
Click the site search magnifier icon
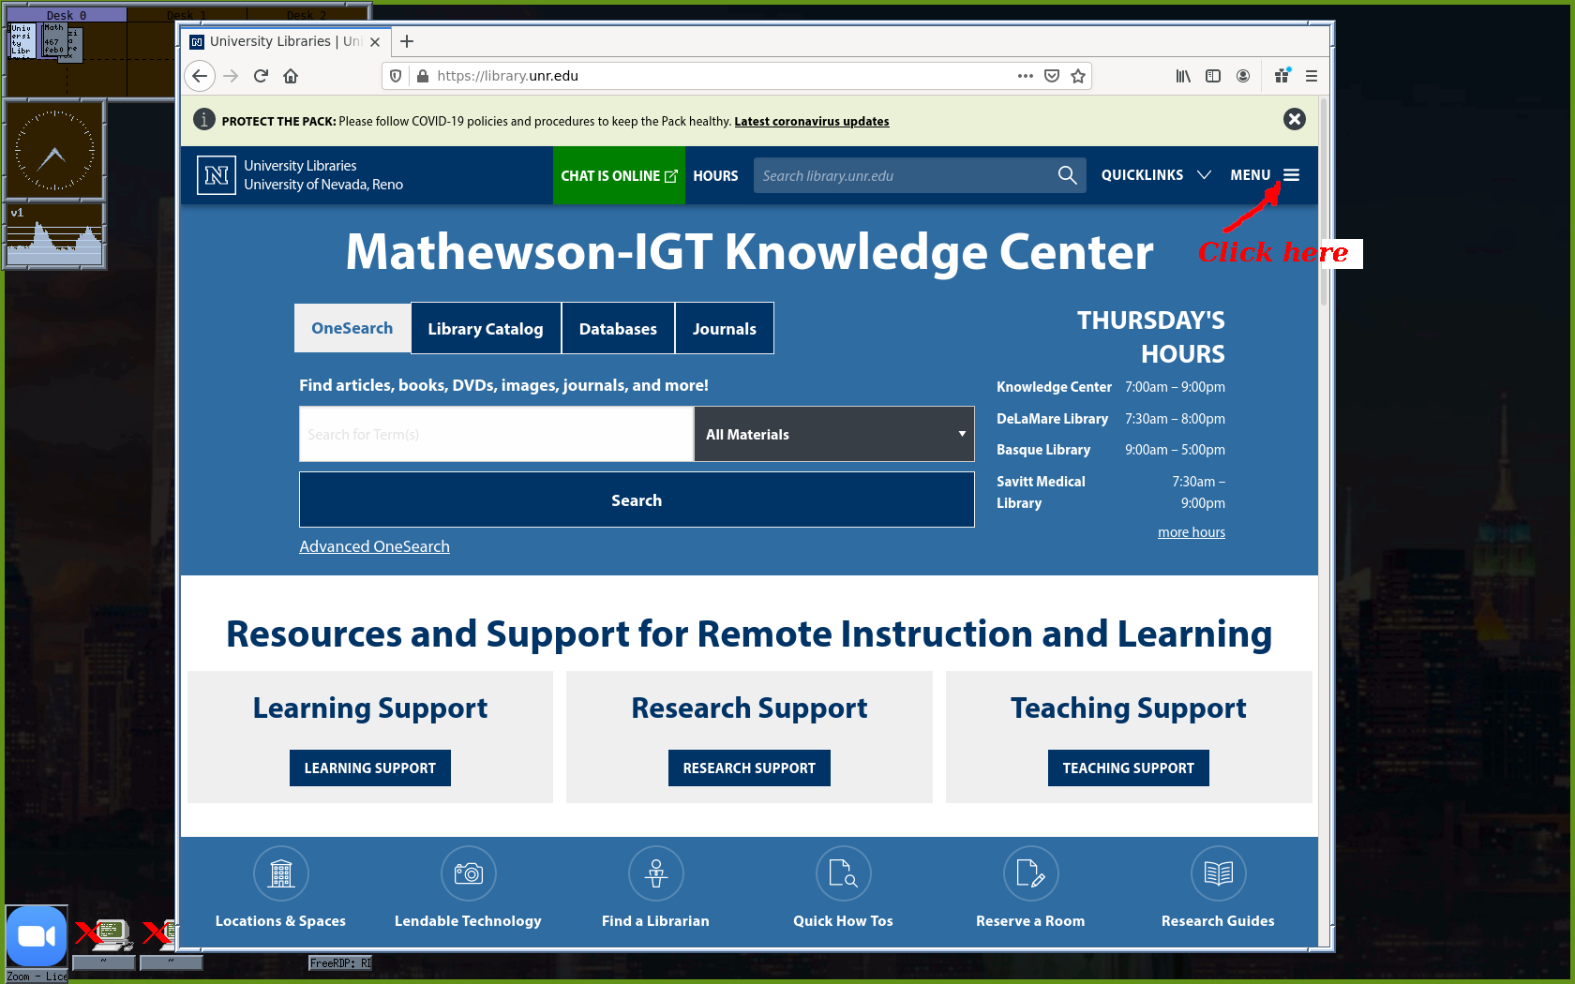coord(1067,175)
